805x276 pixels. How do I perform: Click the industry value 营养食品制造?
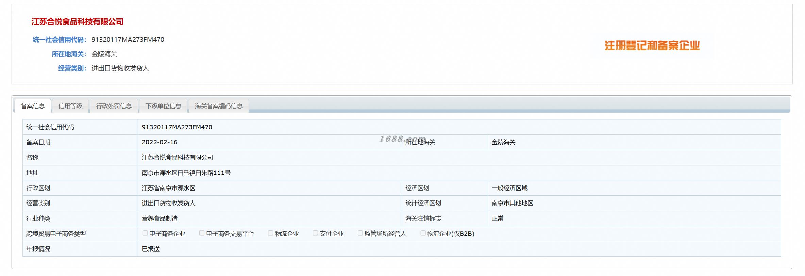pos(160,218)
